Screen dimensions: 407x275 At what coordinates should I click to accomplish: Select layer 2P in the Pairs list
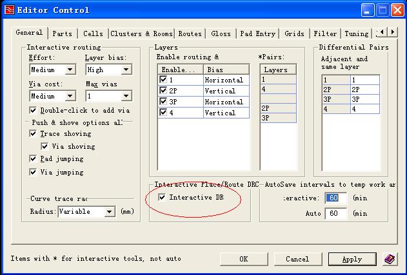point(278,108)
